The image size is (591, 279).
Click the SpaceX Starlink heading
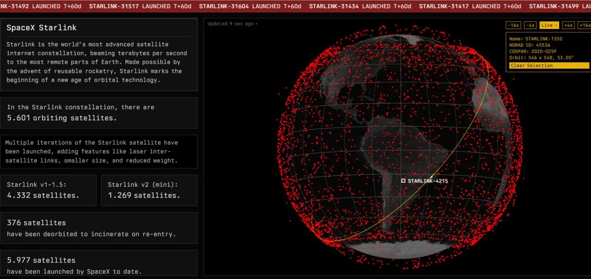tap(41, 28)
